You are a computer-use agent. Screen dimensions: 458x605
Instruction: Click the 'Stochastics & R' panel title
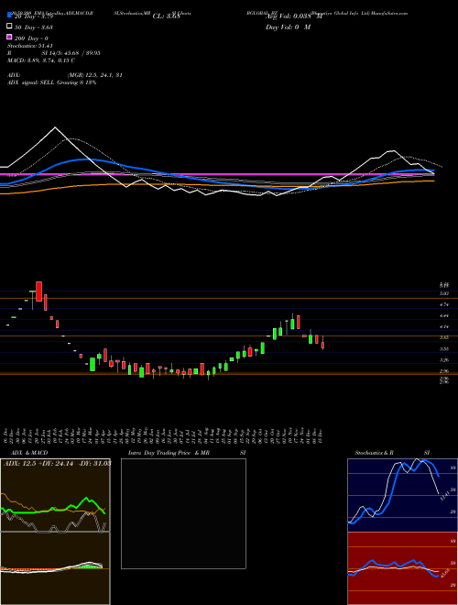[375, 453]
